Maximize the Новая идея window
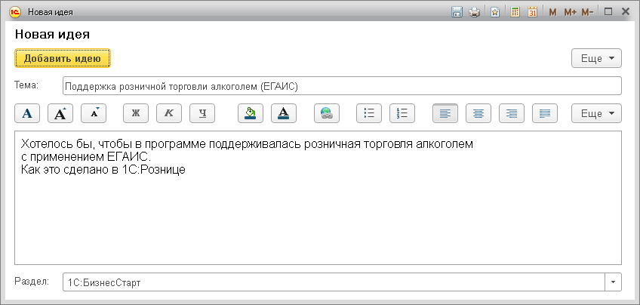This screenshot has width=640, height=305. (x=608, y=12)
